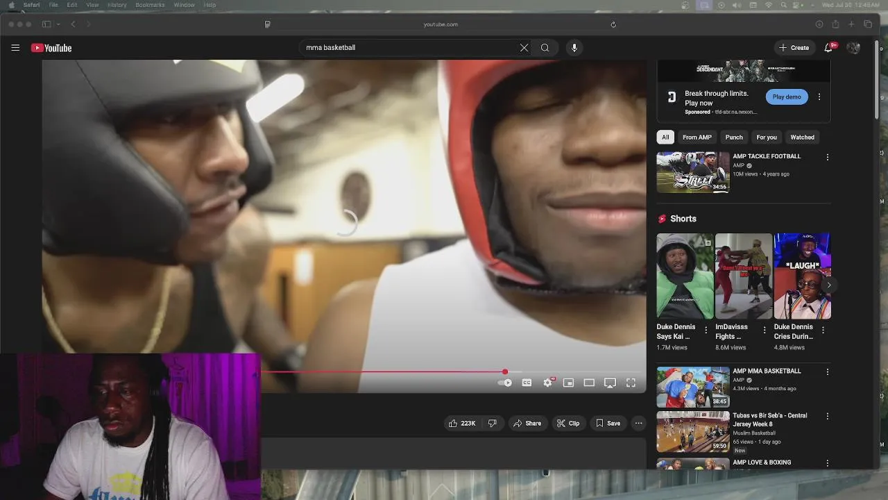This screenshot has width=888, height=500.
Task: Show Safari tab overview
Action: coord(868,24)
